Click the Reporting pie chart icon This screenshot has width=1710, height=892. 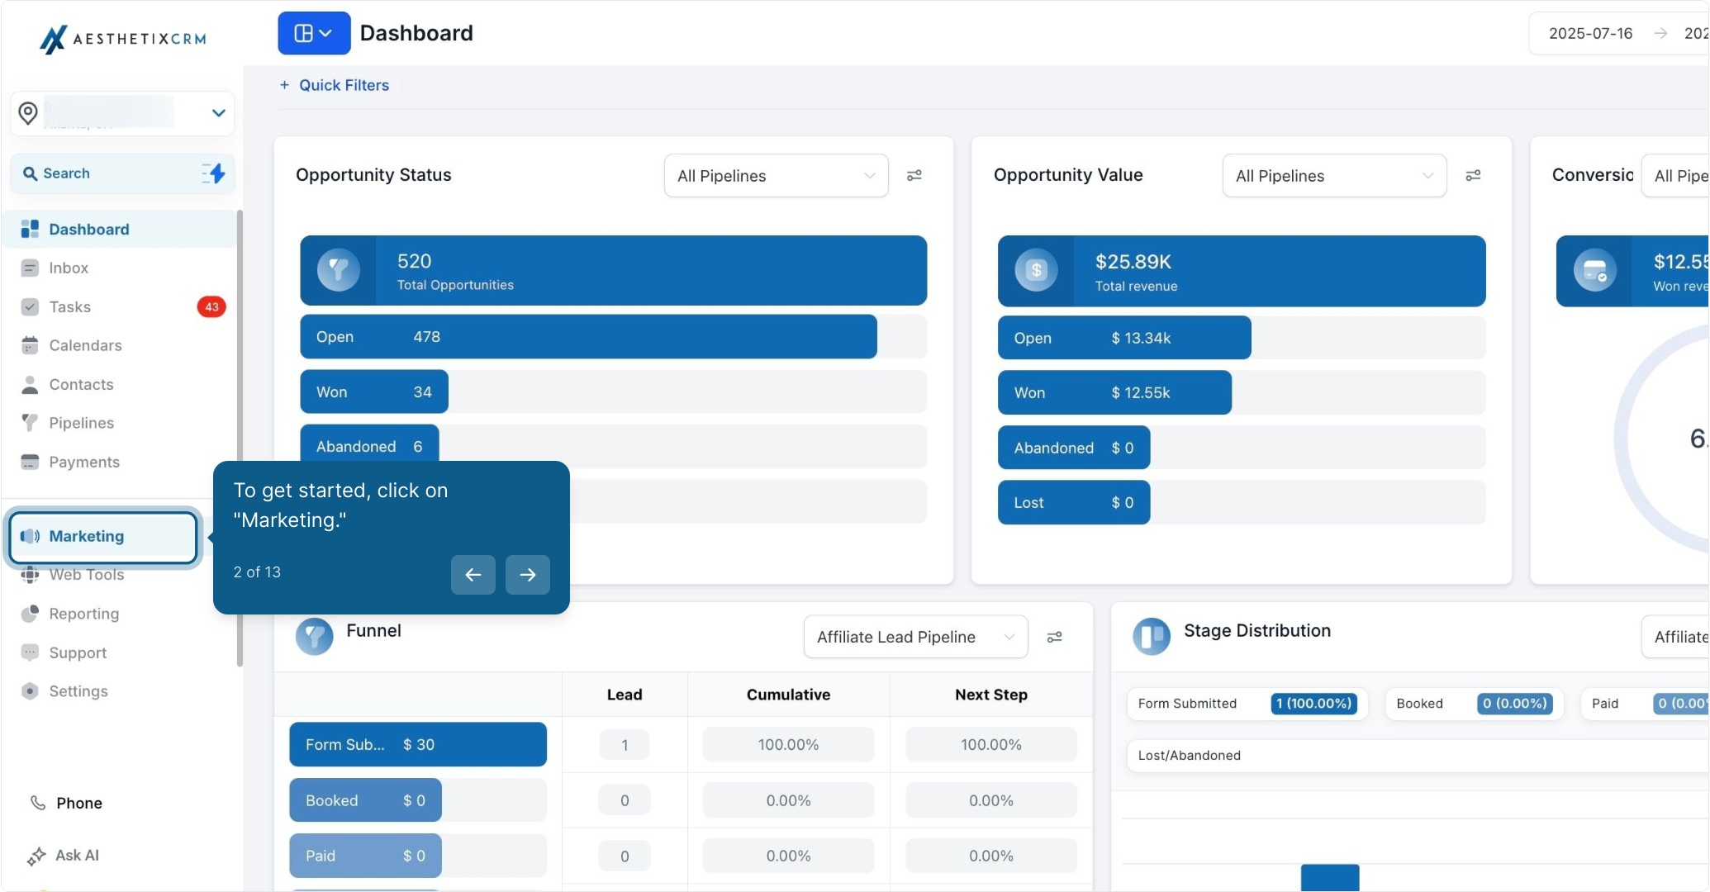[x=30, y=614]
